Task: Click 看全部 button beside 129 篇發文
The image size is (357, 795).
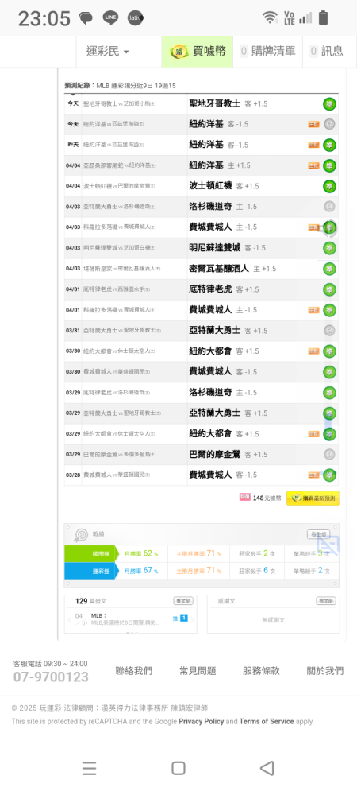Action: pos(183,601)
